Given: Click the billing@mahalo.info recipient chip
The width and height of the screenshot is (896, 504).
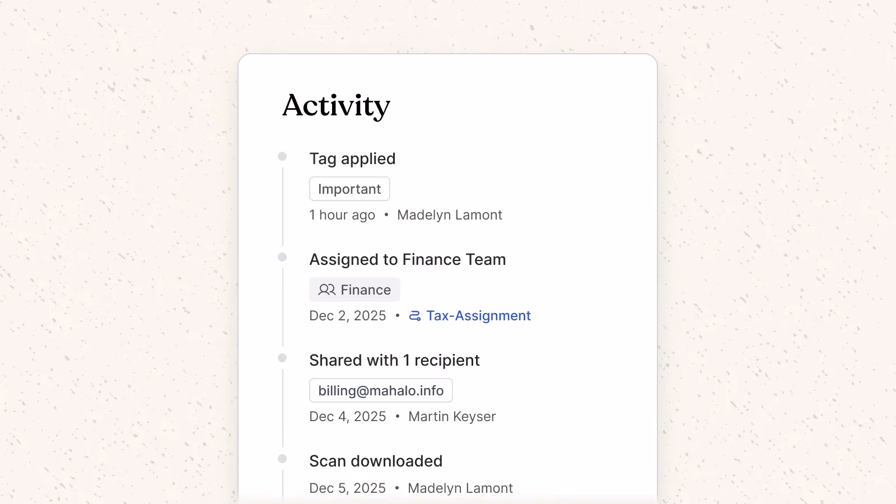Looking at the screenshot, I should 381,390.
